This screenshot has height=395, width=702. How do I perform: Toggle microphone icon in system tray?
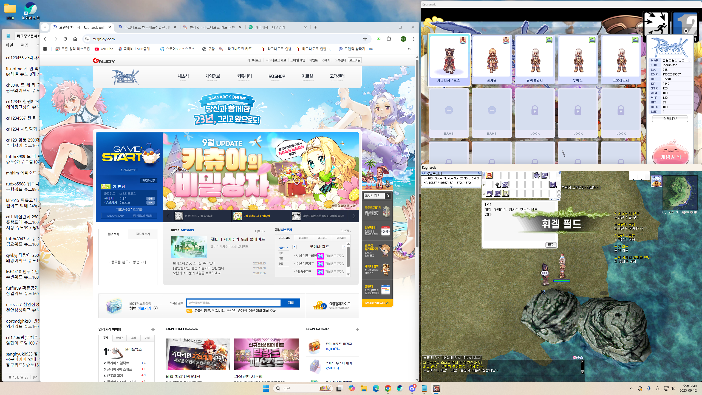pyautogui.click(x=649, y=388)
